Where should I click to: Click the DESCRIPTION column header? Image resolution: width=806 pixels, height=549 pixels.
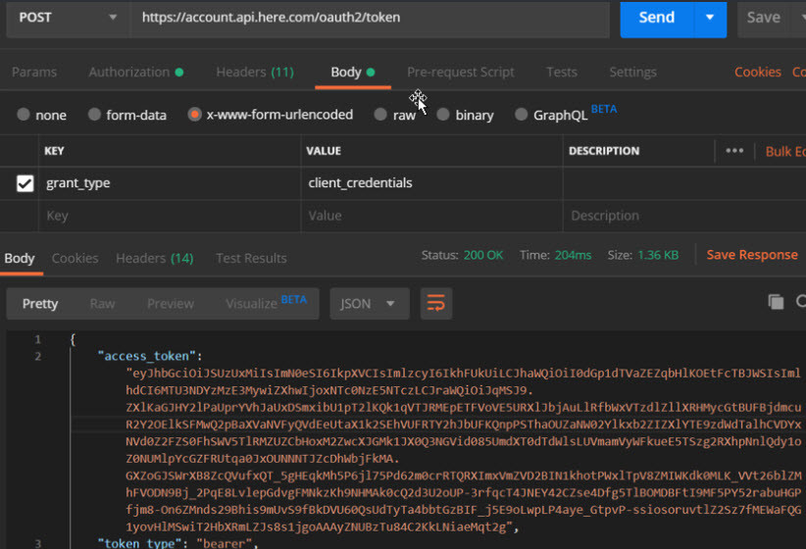click(x=604, y=151)
